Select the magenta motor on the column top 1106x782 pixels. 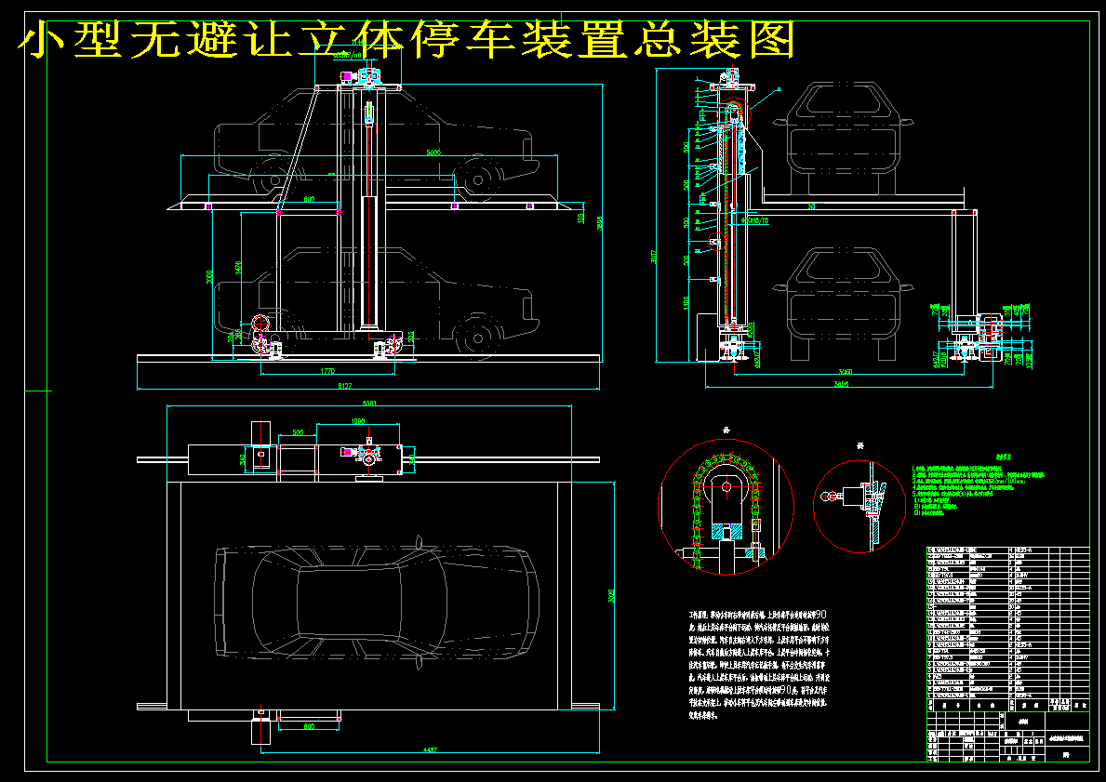coord(347,76)
